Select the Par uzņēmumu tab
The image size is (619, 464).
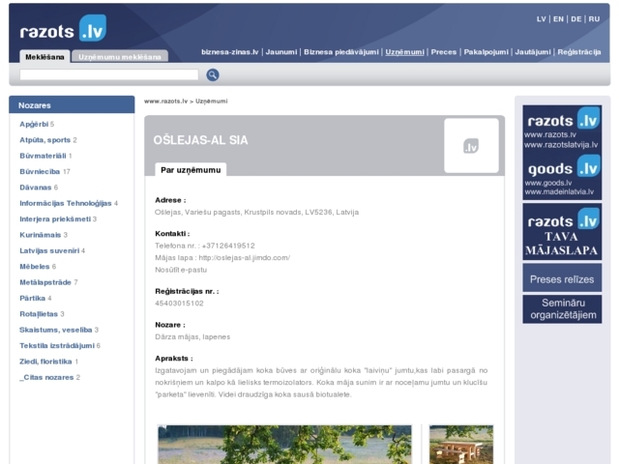click(x=191, y=169)
